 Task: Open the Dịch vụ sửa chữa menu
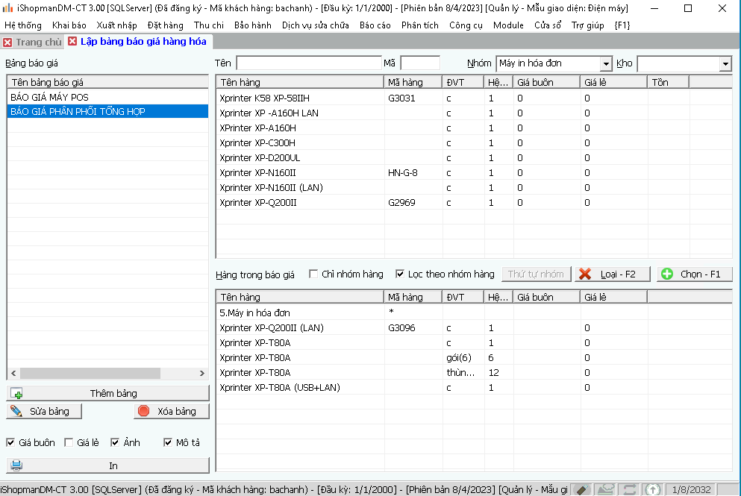[316, 25]
